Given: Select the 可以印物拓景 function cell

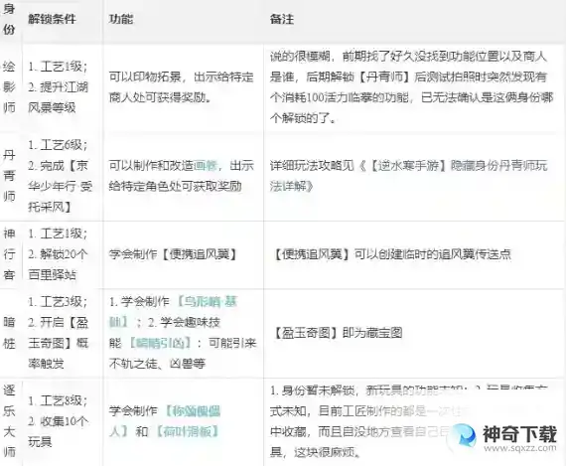Looking at the screenshot, I should tap(182, 87).
